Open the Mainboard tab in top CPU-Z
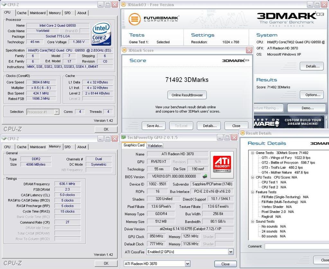The width and height of the screenshot is (329, 269). point(38,13)
